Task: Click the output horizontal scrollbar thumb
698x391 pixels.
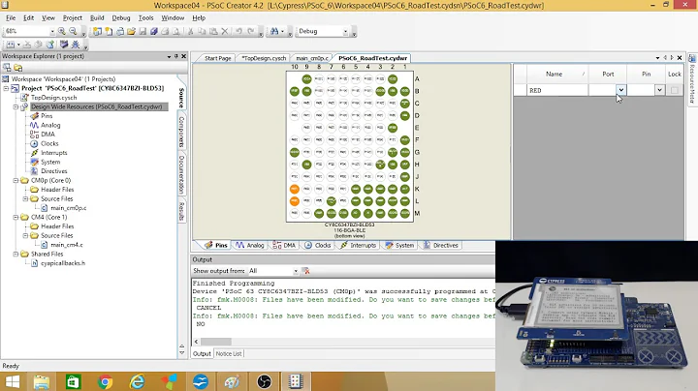Action: 216,342
